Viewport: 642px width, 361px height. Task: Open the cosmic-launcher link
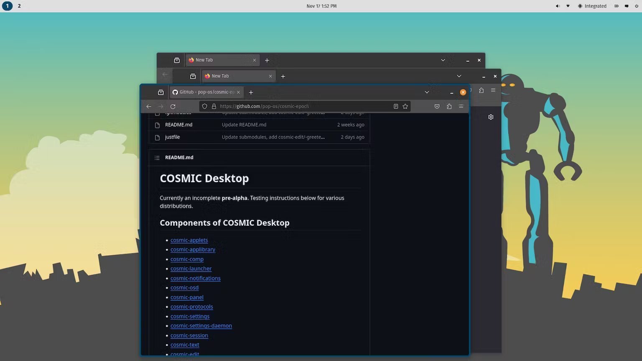tap(191, 269)
